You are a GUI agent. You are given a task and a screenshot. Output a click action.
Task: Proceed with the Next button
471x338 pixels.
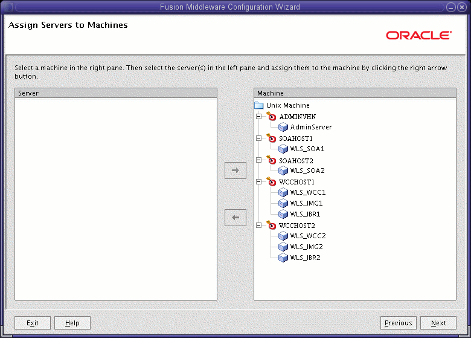[x=438, y=323]
